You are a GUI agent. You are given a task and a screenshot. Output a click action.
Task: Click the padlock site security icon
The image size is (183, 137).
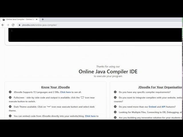coord(19,25)
